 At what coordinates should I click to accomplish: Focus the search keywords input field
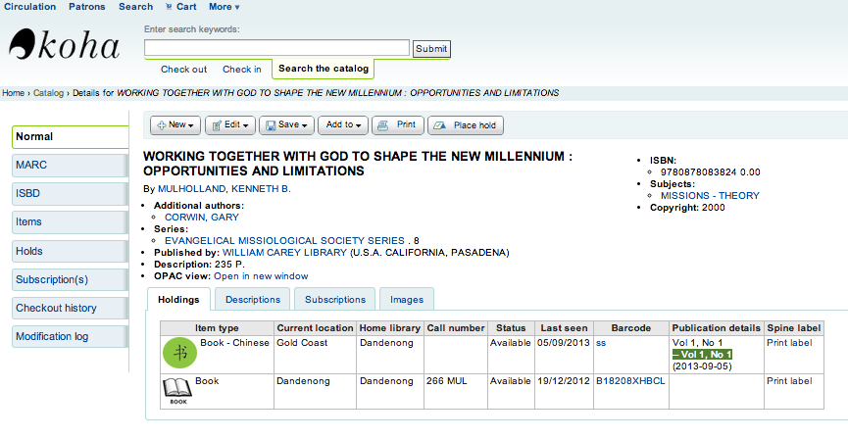click(x=276, y=48)
